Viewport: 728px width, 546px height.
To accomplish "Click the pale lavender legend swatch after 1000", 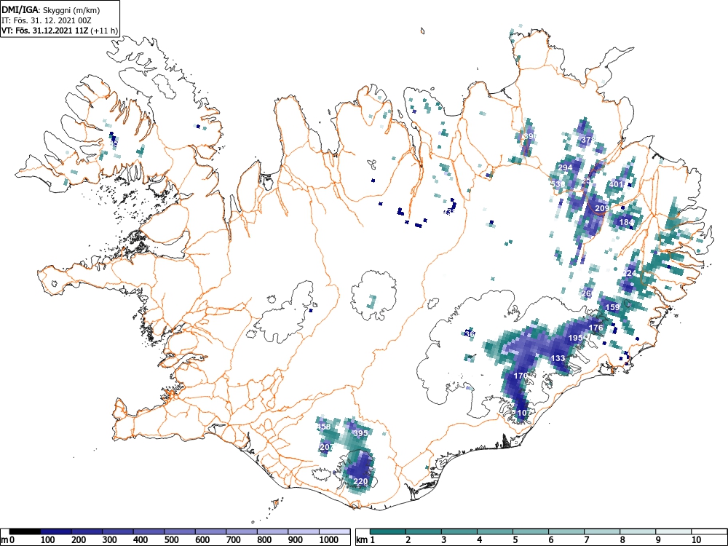I will [335, 531].
